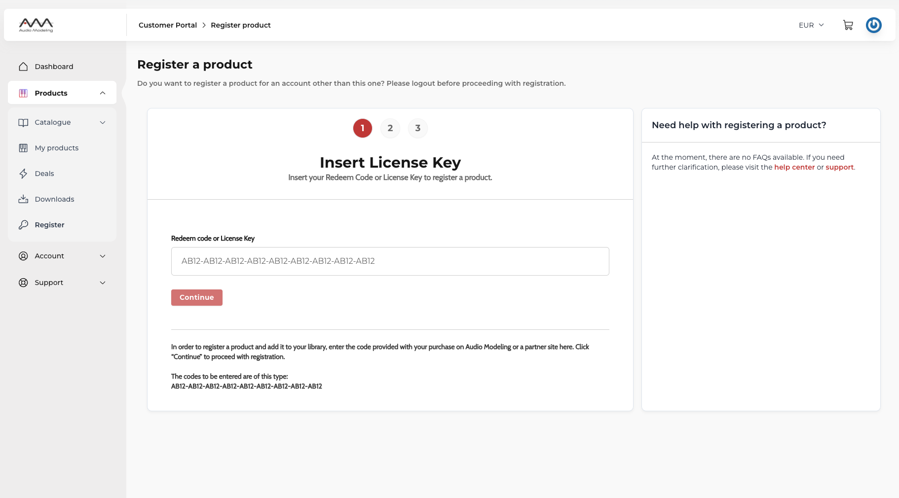The image size is (899, 498).
Task: Collapse the Products section chevron
Action: [x=103, y=93]
